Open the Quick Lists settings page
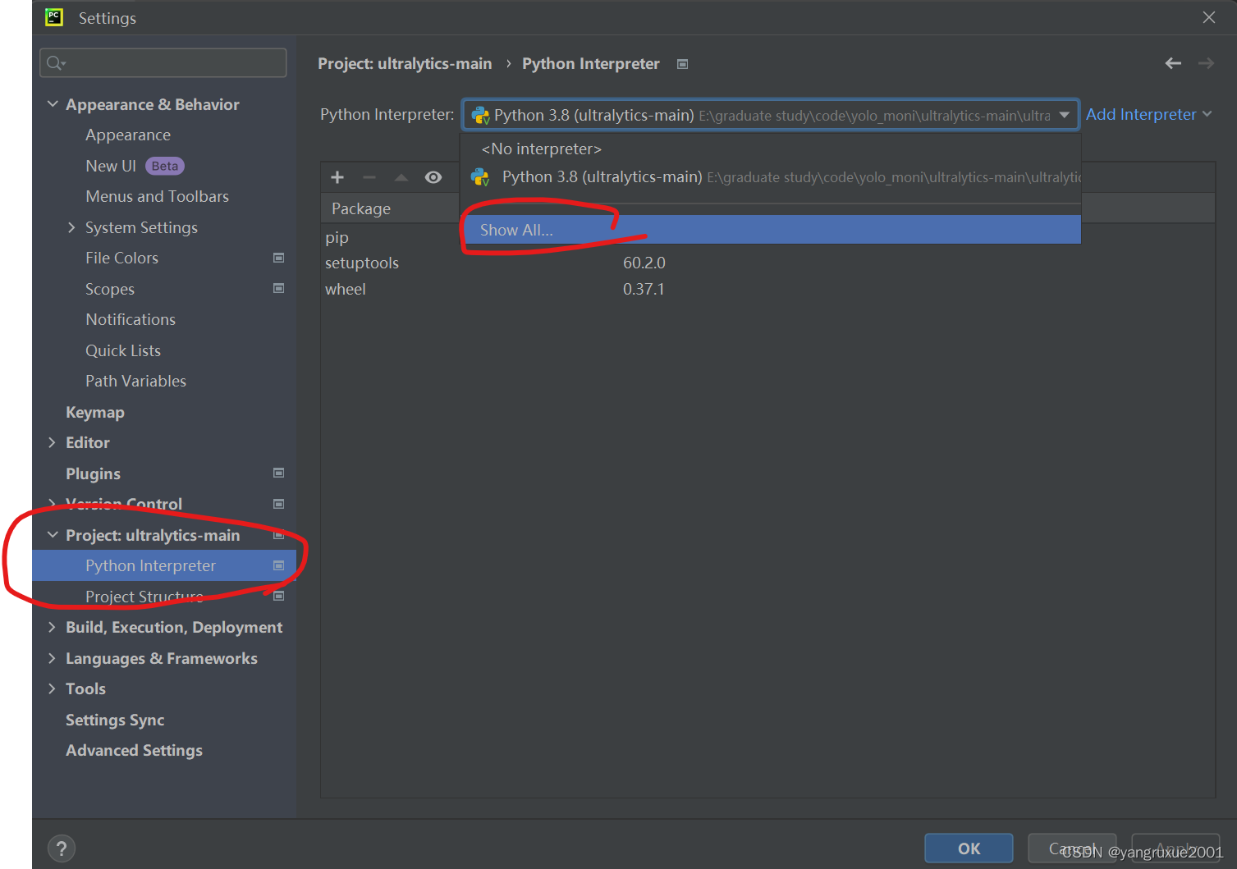Viewport: 1237px width, 869px height. click(123, 350)
